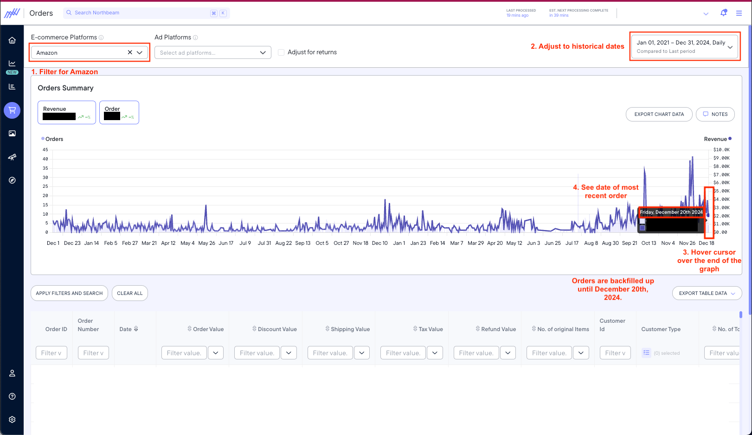The image size is (752, 435).
Task: Open Shipping Value filter operator dropdown
Action: [362, 353]
